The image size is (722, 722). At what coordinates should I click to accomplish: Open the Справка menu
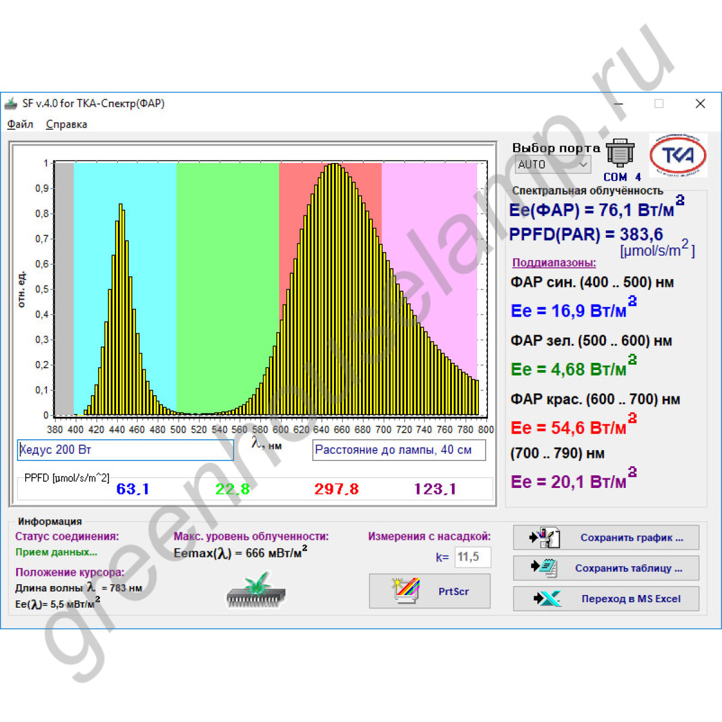tap(66, 125)
